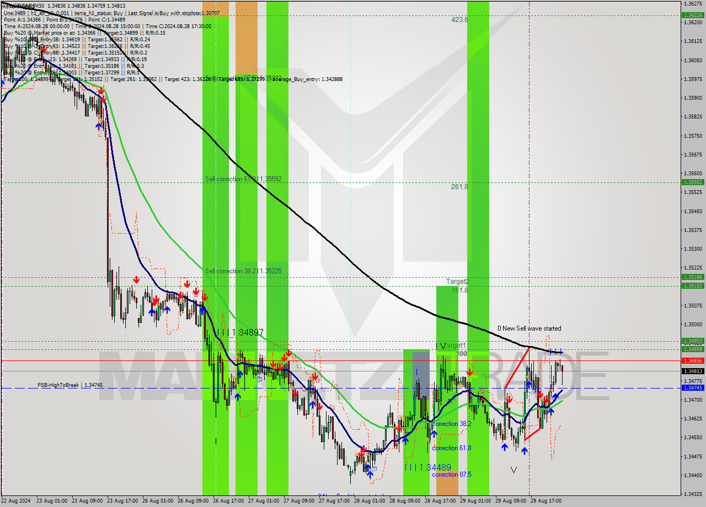Click the 'Target2' label
The width and height of the screenshot is (706, 507).
(457, 282)
